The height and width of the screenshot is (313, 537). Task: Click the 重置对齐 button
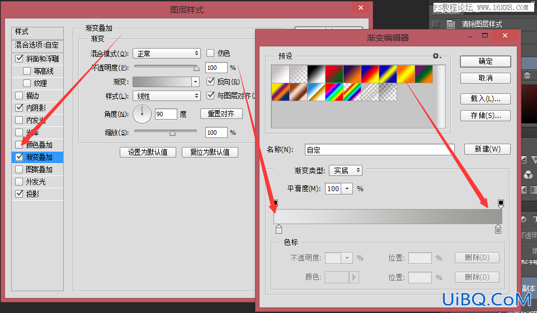(222, 114)
